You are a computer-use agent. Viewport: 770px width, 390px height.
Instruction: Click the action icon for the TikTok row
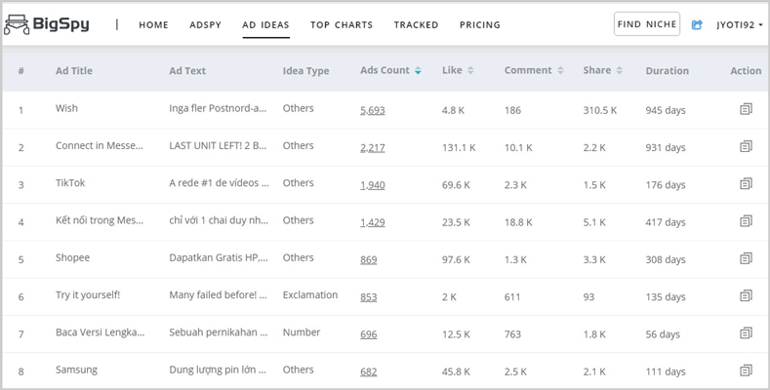746,183
